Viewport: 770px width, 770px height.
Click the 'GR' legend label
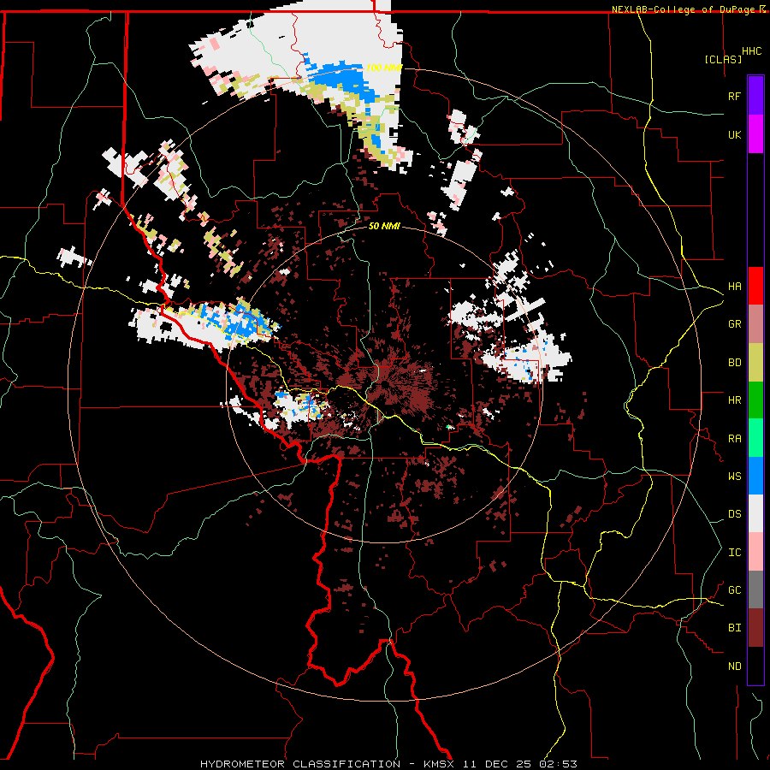(734, 324)
